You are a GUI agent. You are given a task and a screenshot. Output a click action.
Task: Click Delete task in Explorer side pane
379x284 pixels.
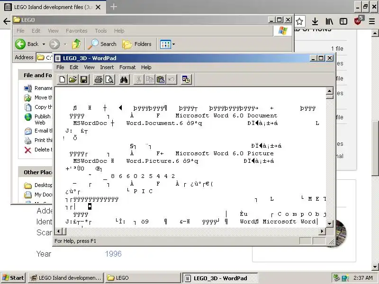(x=38, y=150)
